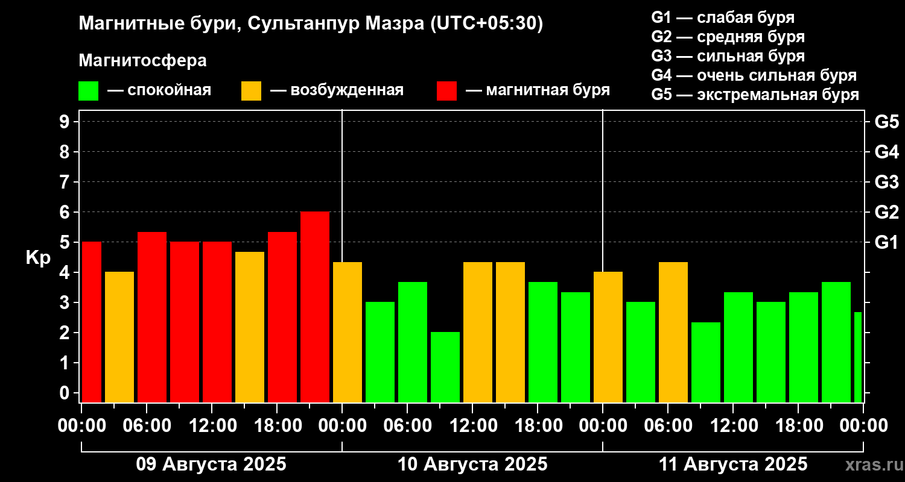This screenshot has width=905, height=482.
Task: Click the '9' value on the Kp axis
Action: click(x=66, y=122)
